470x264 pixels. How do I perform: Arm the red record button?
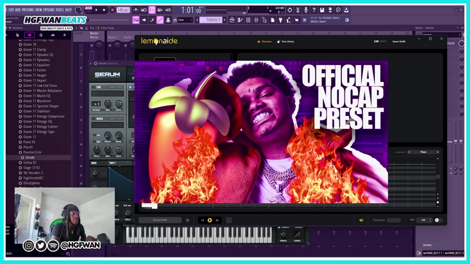[112, 10]
